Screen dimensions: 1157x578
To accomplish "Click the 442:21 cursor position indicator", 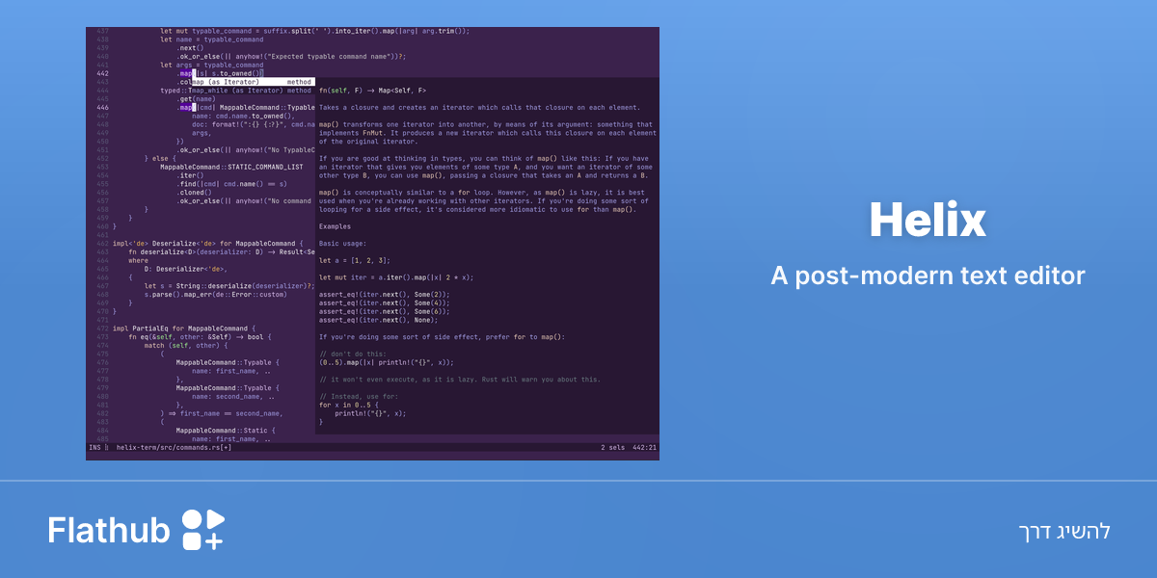I will click(x=644, y=447).
